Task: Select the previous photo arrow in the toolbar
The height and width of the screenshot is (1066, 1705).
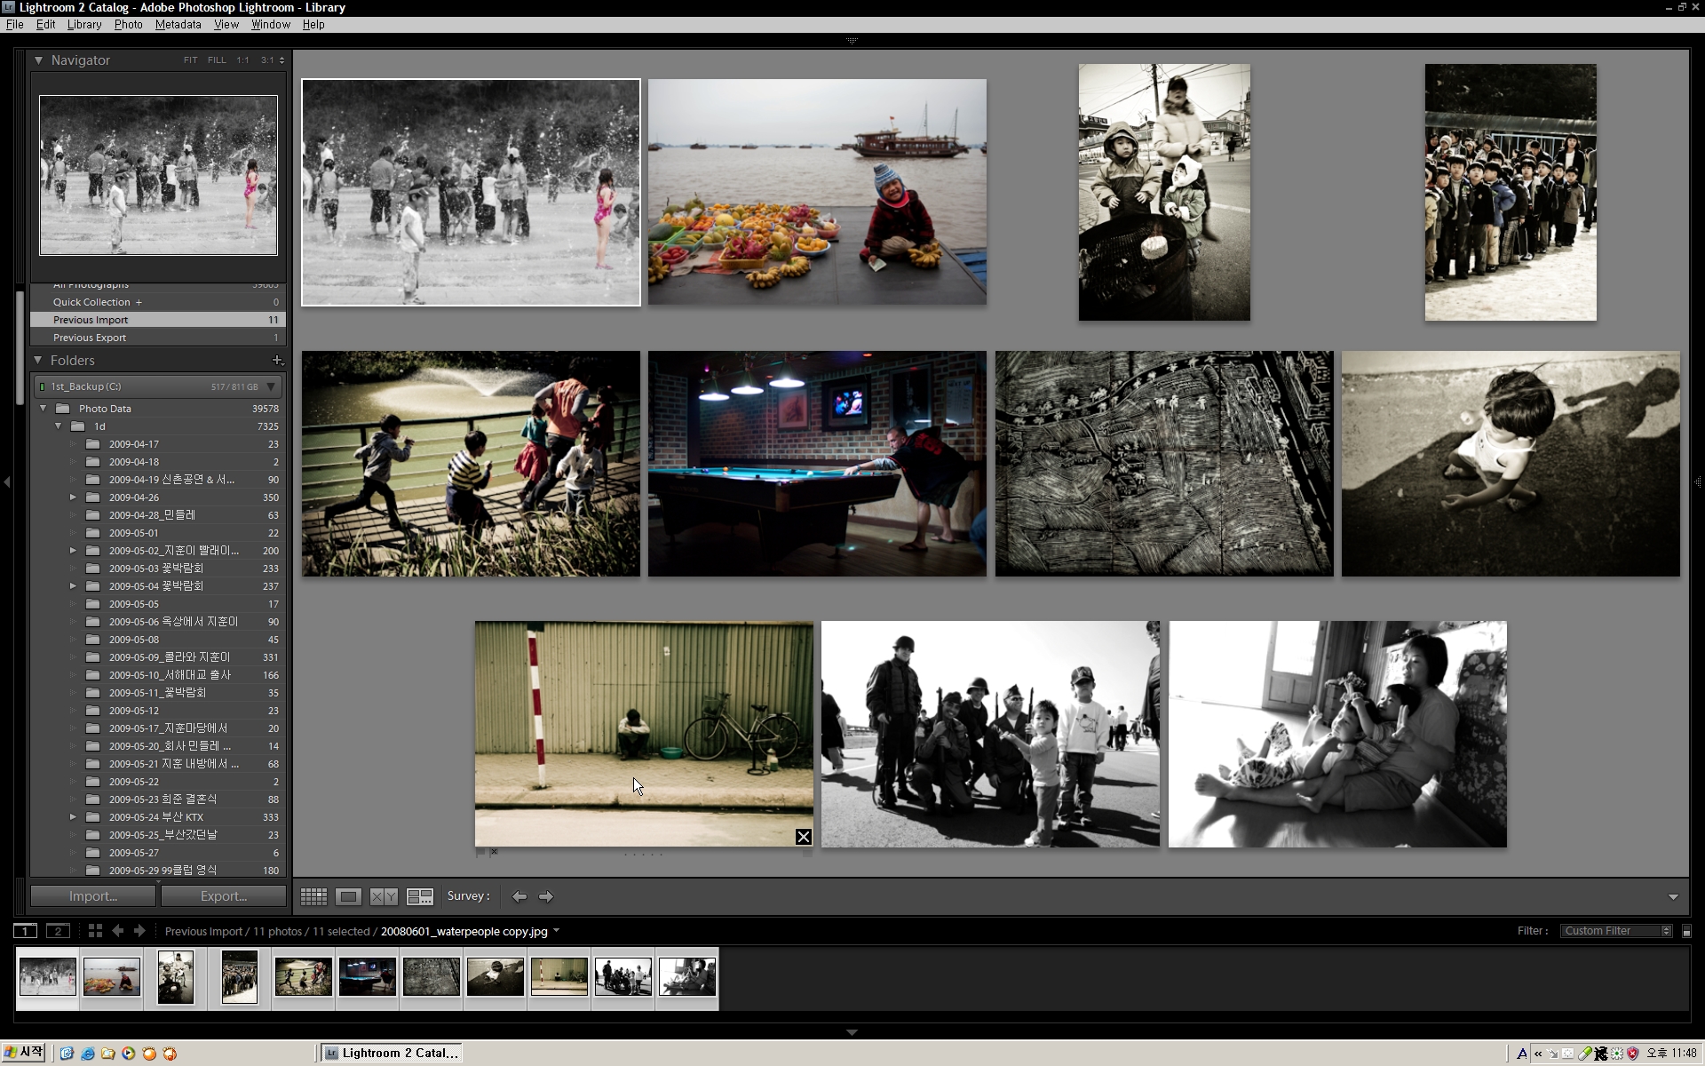Action: coord(519,896)
